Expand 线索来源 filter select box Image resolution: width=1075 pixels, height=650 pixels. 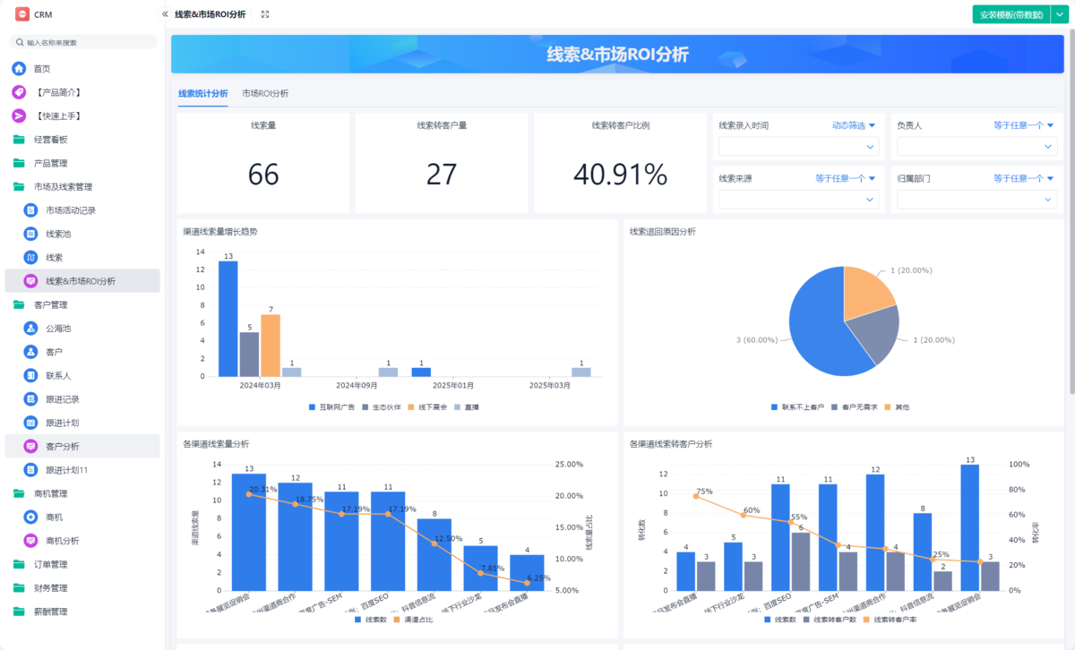click(798, 199)
